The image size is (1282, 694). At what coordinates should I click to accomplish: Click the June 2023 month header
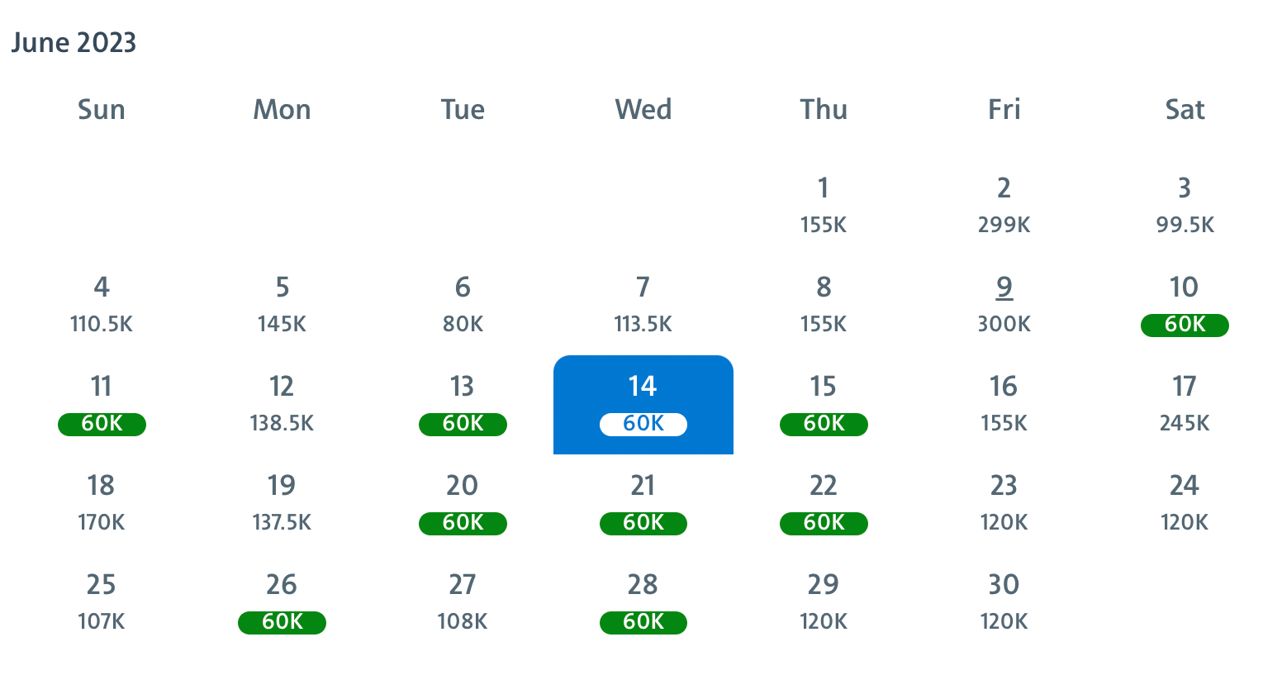coord(74,42)
